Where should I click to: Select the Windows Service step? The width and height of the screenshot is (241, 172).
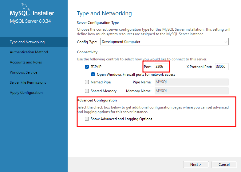23,72
